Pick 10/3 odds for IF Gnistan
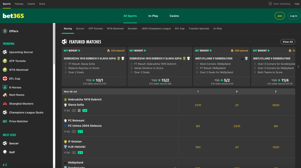This screenshot has width=301, height=168. [x=198, y=147]
